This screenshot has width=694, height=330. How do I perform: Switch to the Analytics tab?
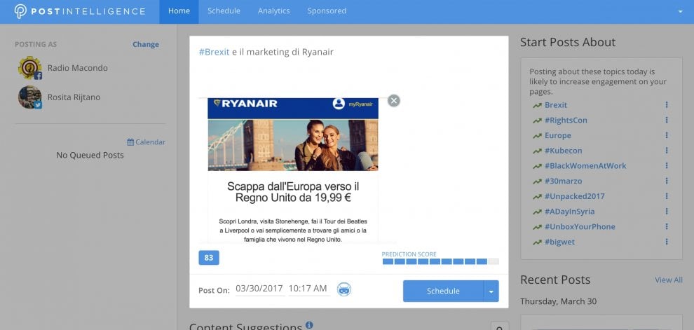pos(273,11)
